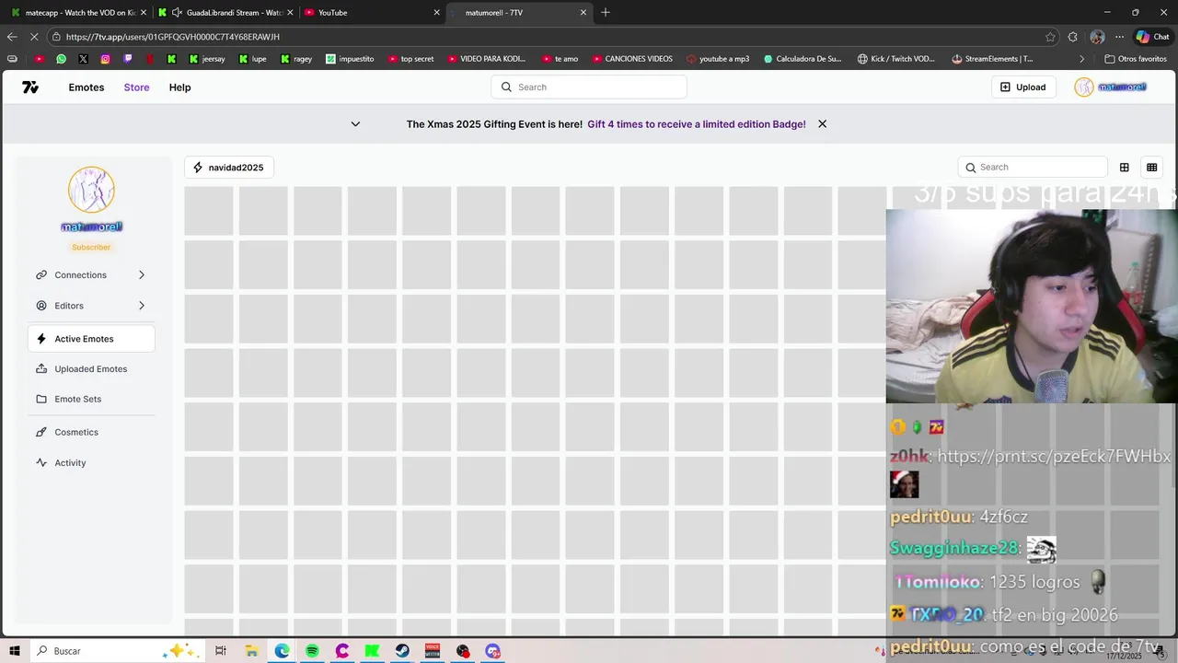Screen dimensions: 1178x663
Task: Click the Windows Start button
Action: tap(15, 651)
